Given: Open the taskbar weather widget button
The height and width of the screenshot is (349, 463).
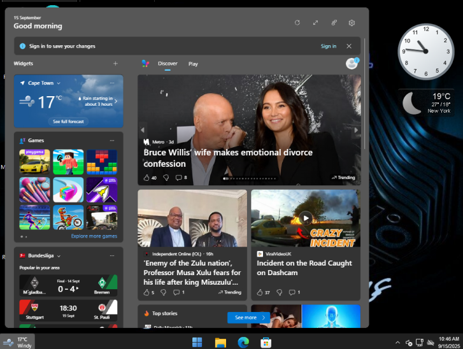Looking at the screenshot, I should (x=17, y=342).
